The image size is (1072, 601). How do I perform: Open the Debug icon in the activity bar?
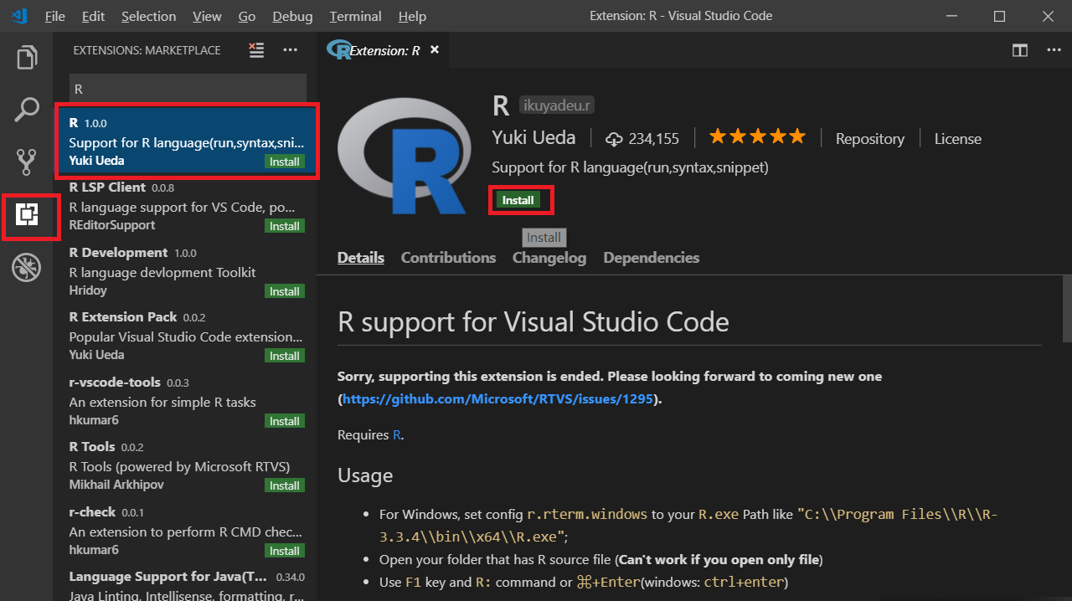pos(26,268)
